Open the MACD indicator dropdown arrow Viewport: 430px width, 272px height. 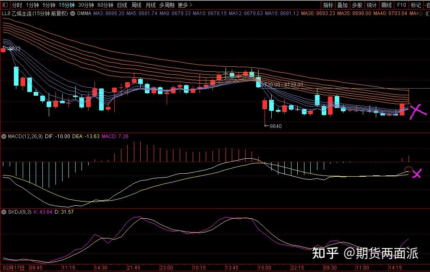tap(4, 136)
